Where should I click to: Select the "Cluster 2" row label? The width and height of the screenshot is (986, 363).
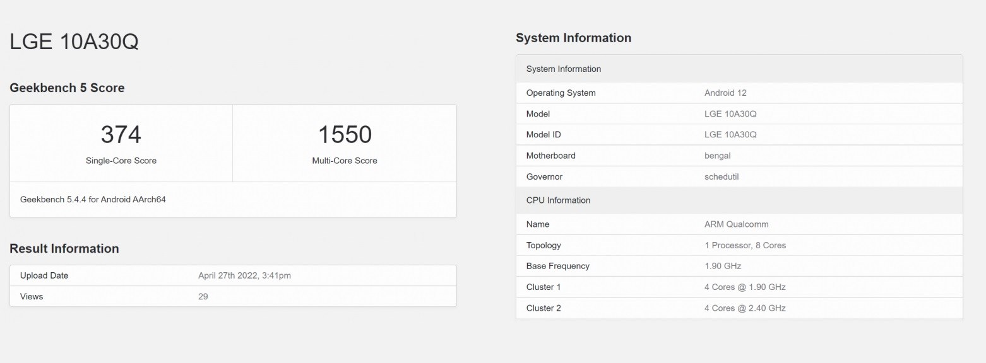[543, 308]
